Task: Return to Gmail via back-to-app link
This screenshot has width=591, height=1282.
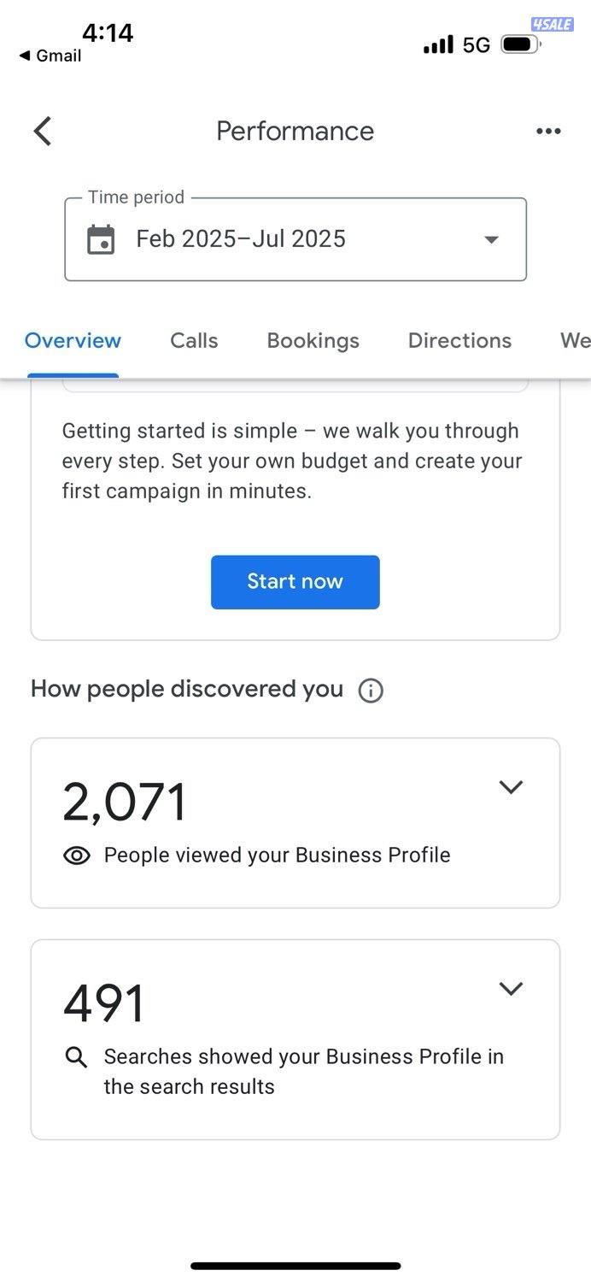Action: click(50, 56)
